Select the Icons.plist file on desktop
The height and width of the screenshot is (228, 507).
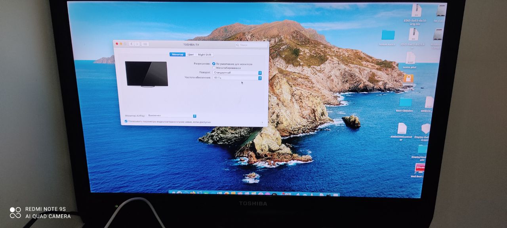click(410, 58)
